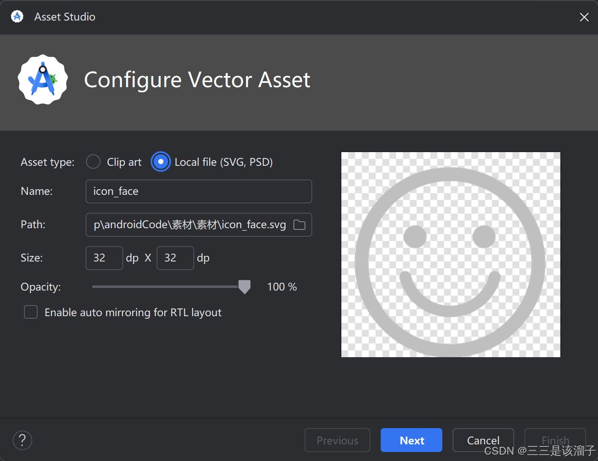Enable auto mirroring for RTL layout
The image size is (598, 461).
point(31,312)
